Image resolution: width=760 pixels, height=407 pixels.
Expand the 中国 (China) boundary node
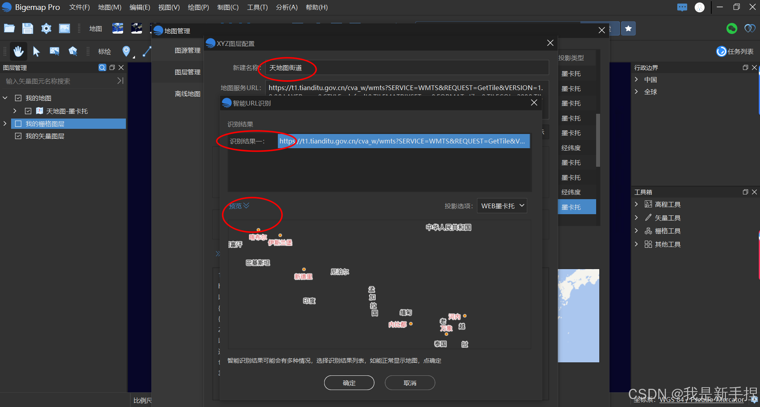click(x=636, y=79)
